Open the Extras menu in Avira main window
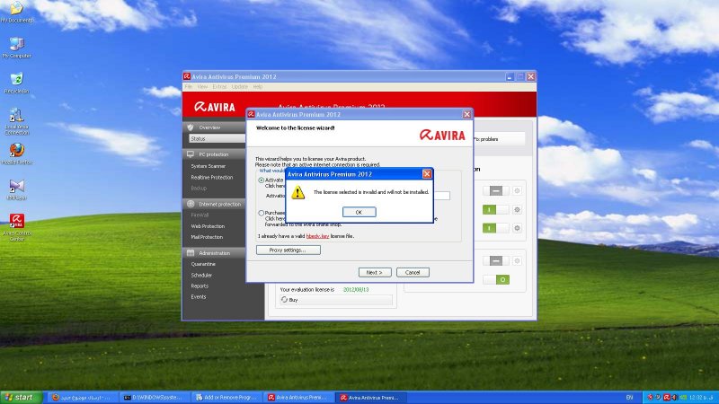This screenshot has height=404, width=719. tap(219, 86)
